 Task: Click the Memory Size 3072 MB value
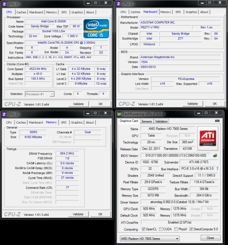153,195
